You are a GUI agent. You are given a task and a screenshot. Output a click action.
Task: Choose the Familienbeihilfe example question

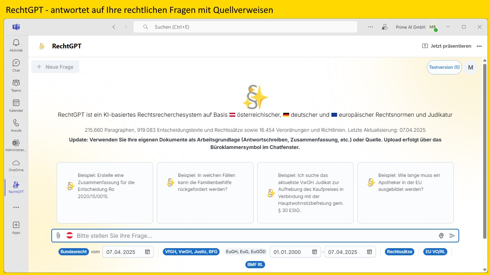205,193
